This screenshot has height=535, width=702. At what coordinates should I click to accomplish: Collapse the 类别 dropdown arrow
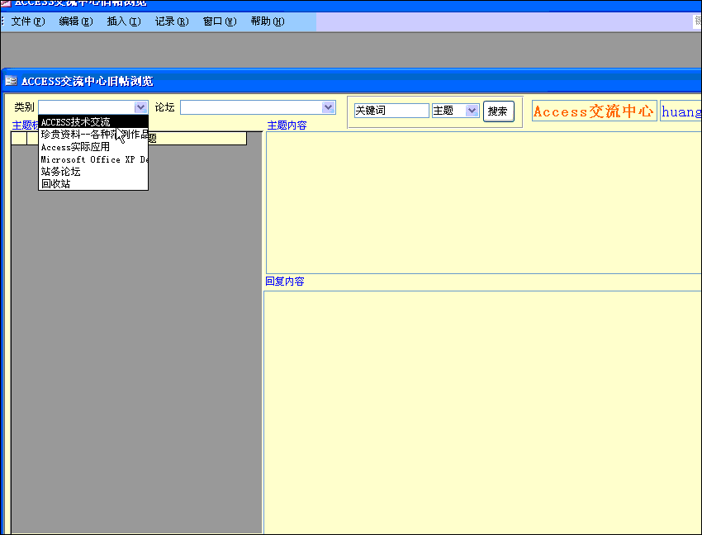[x=140, y=107]
